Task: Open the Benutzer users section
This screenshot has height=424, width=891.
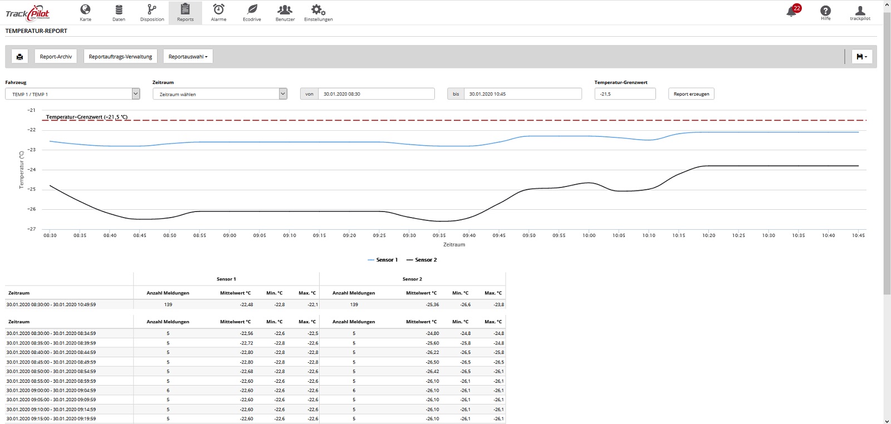Action: [x=285, y=12]
